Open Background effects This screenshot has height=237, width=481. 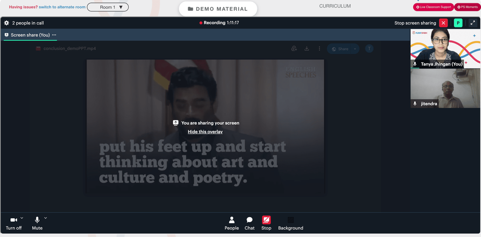(x=291, y=223)
